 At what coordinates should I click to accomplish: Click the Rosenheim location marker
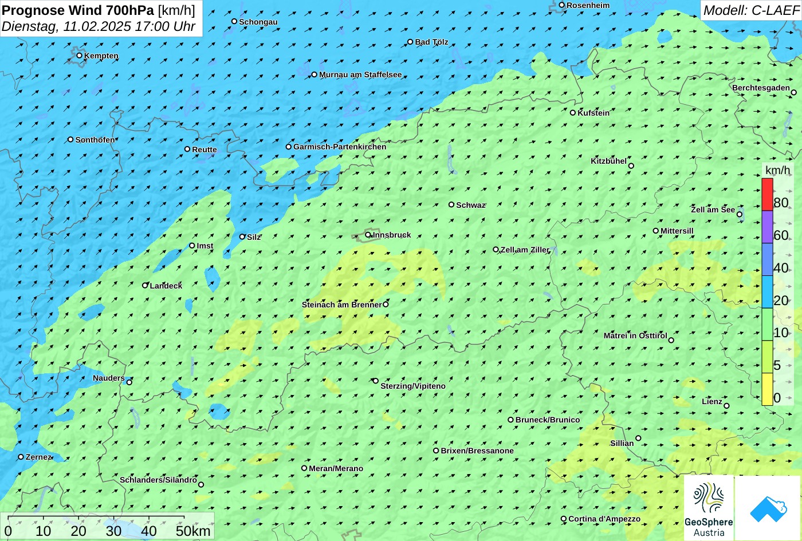pyautogui.click(x=562, y=5)
